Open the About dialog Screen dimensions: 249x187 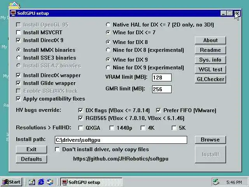click(x=210, y=41)
